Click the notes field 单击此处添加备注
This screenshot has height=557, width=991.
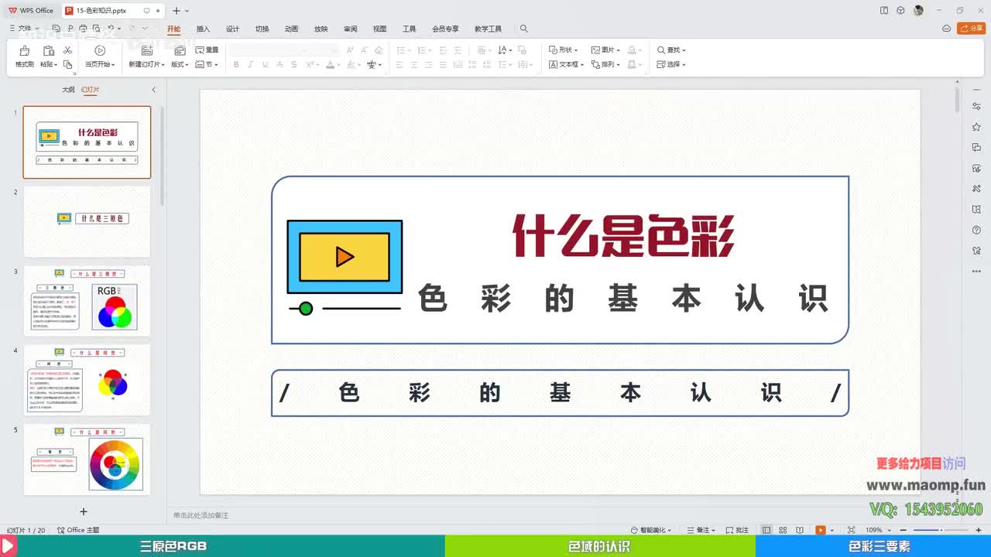(201, 515)
